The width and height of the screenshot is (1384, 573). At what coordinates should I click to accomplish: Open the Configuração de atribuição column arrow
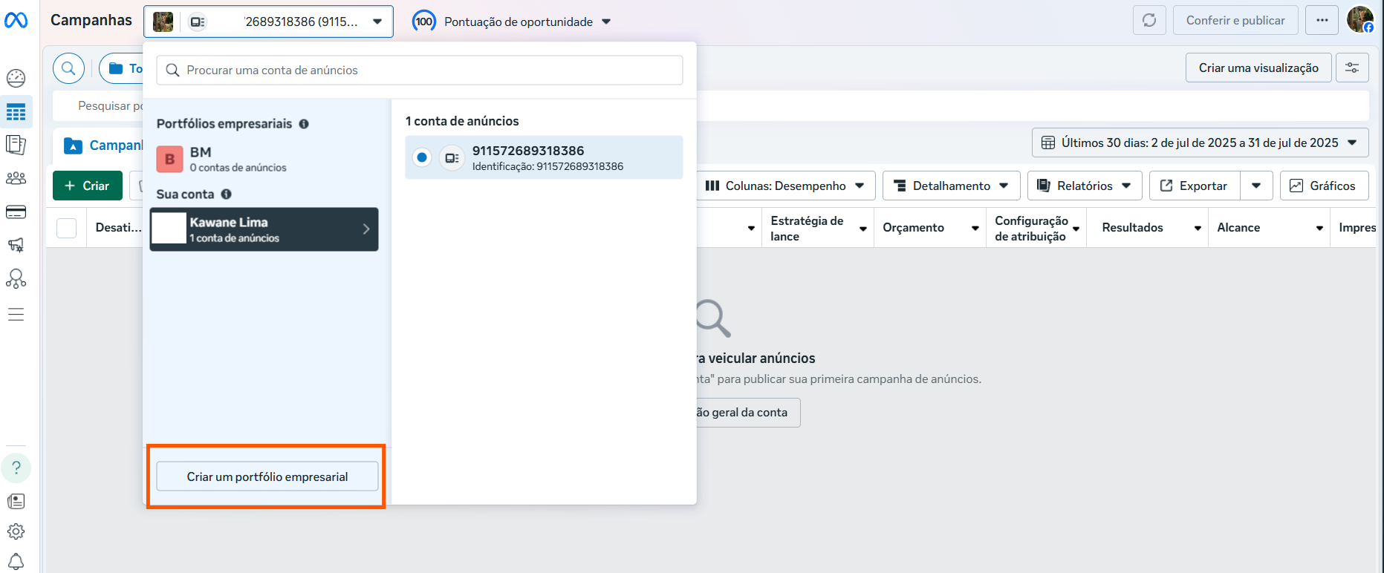point(1076,229)
